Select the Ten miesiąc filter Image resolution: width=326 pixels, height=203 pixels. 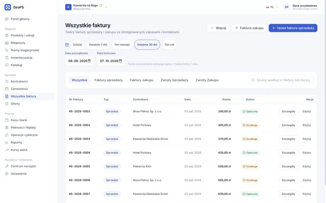tap(122, 45)
